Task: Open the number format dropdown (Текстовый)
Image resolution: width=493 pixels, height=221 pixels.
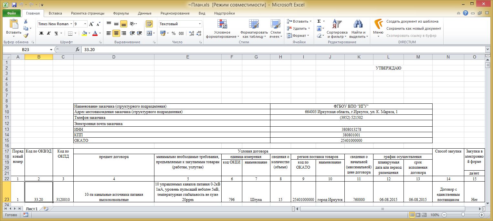Action: click(200, 24)
